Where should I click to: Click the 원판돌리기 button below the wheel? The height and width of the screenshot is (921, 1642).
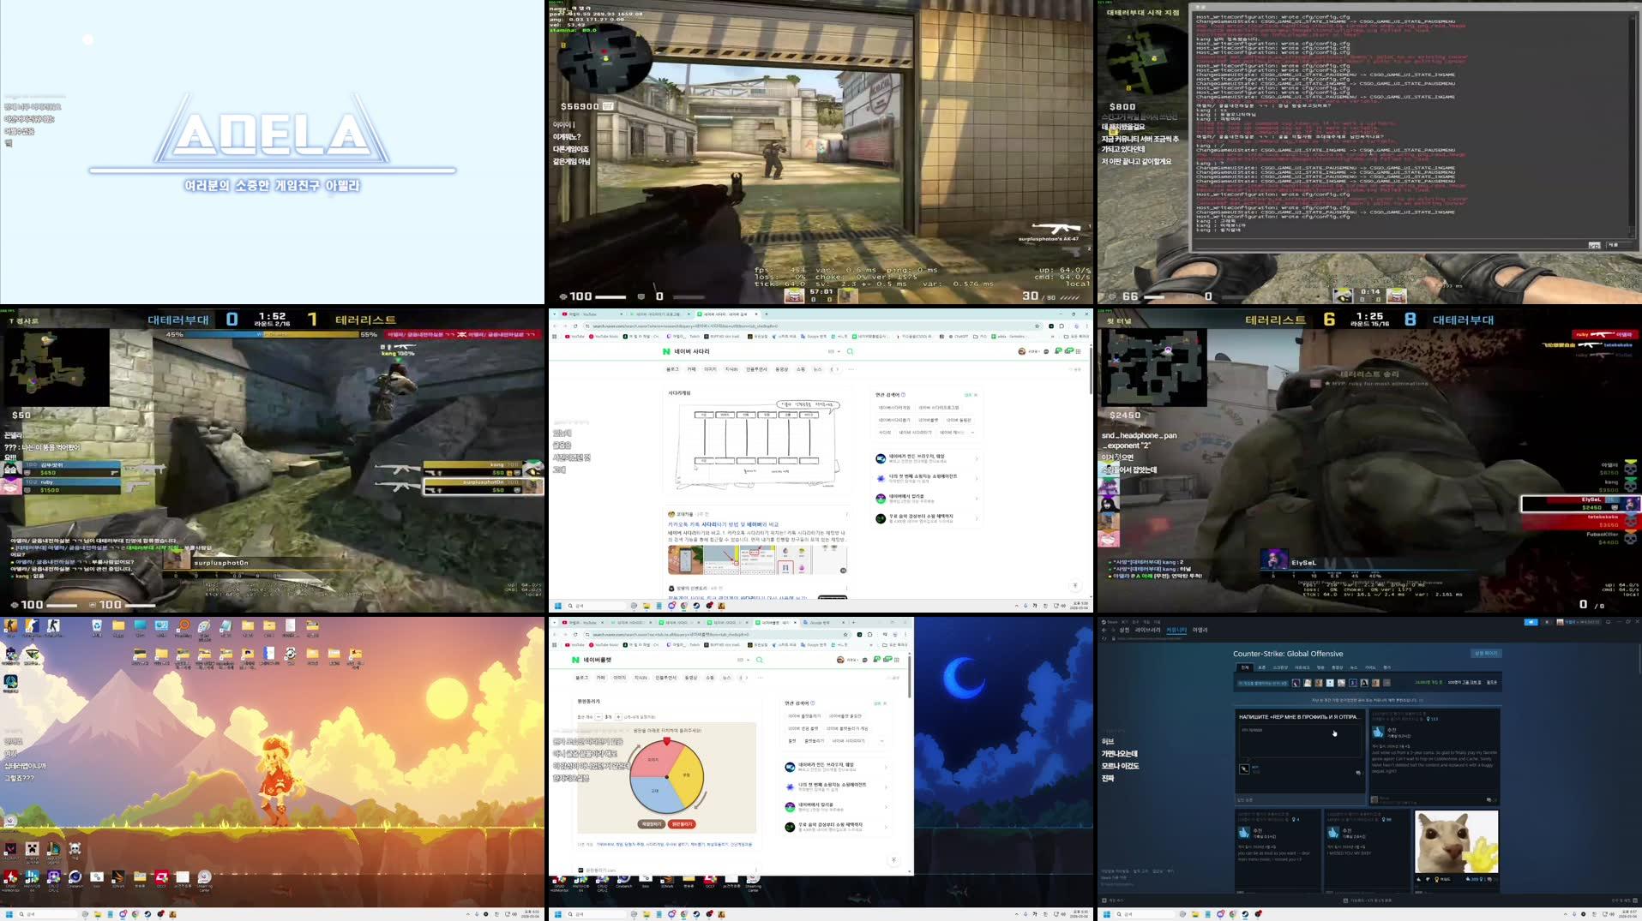pos(683,824)
